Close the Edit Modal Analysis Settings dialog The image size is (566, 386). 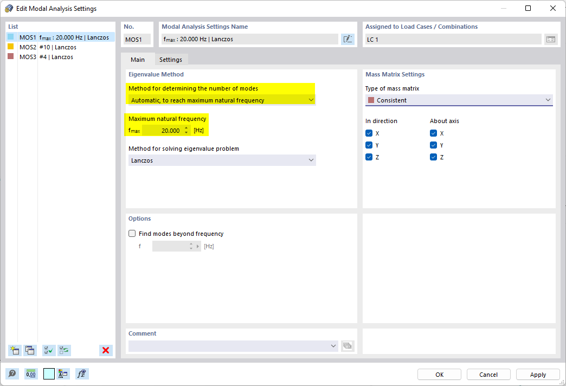point(552,8)
